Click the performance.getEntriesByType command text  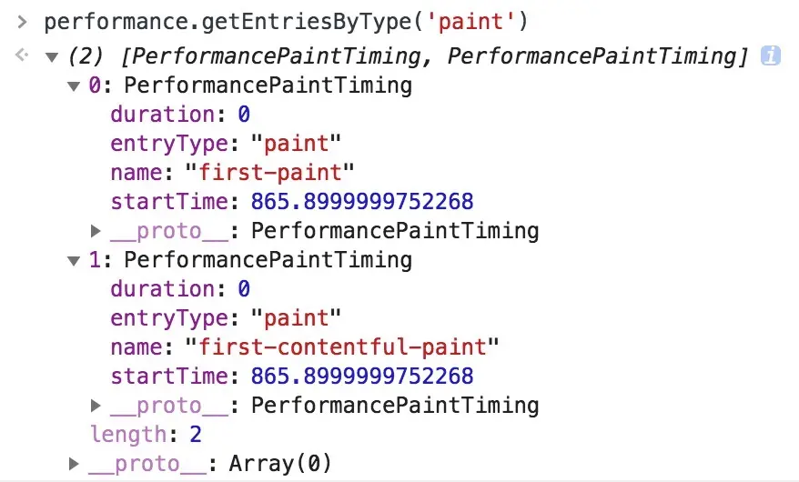pos(286,22)
